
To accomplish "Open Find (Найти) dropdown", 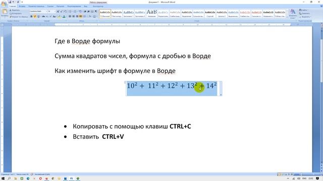I will (304, 10).
